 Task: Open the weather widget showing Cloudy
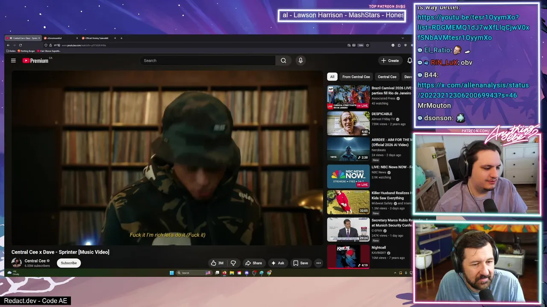[13, 273]
